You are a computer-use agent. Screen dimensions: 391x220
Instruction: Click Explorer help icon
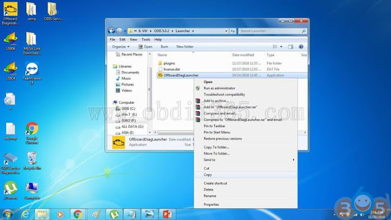[x=301, y=46]
